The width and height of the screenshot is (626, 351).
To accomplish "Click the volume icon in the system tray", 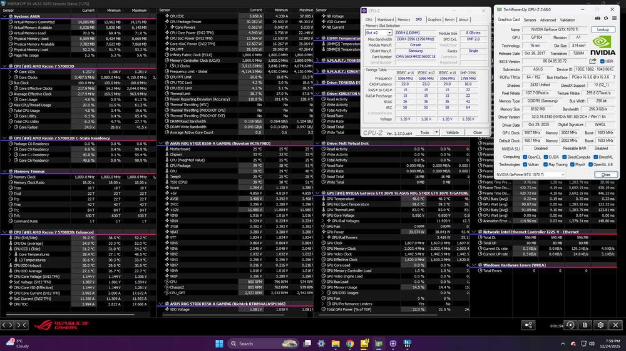I will point(592,344).
